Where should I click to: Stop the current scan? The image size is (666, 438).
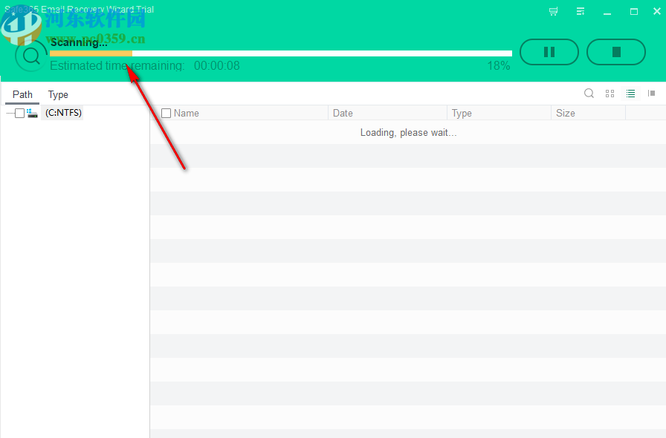616,52
